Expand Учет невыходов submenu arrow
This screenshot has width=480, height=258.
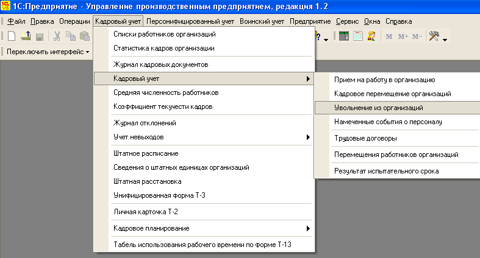[x=308, y=137]
